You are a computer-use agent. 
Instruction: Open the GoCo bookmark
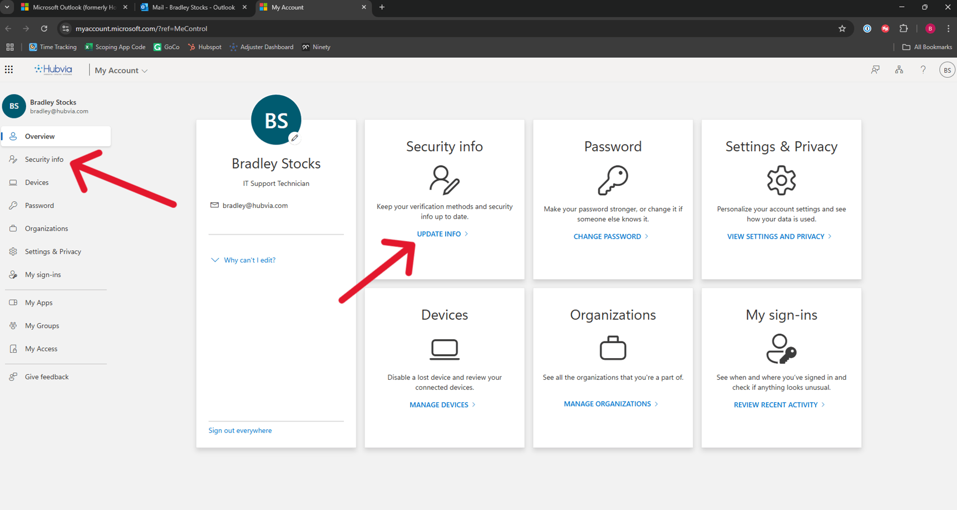pos(166,47)
